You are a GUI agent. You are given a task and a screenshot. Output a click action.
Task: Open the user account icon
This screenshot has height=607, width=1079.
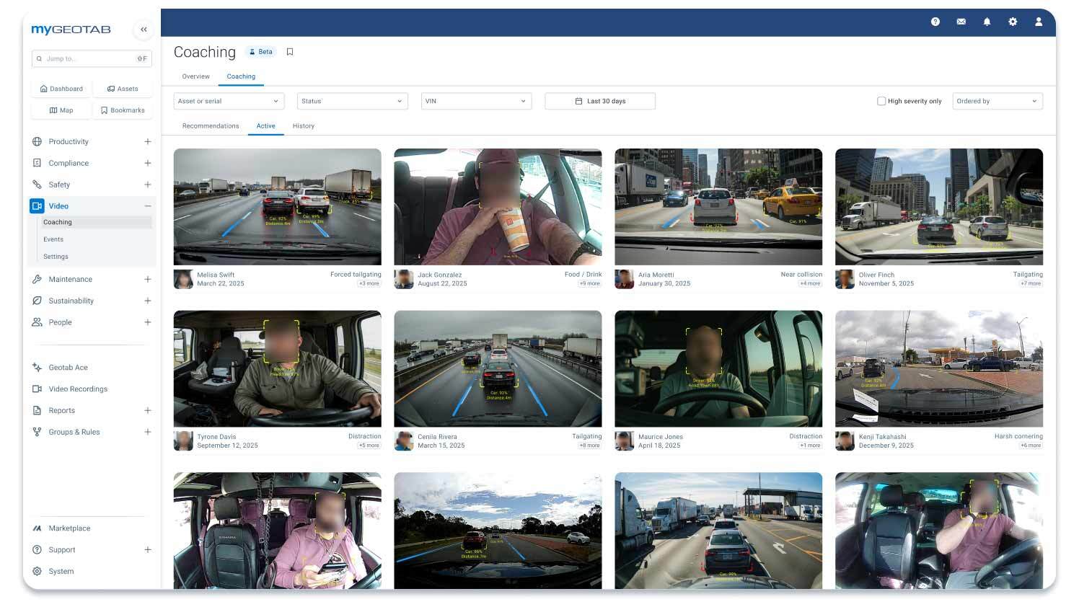click(x=1039, y=22)
